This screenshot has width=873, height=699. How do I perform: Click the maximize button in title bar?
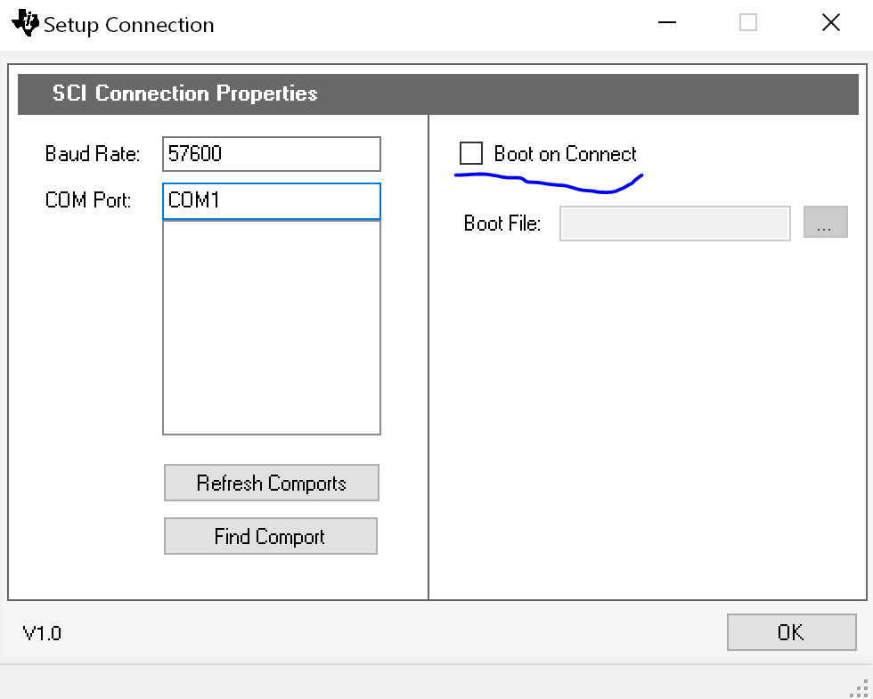[748, 23]
